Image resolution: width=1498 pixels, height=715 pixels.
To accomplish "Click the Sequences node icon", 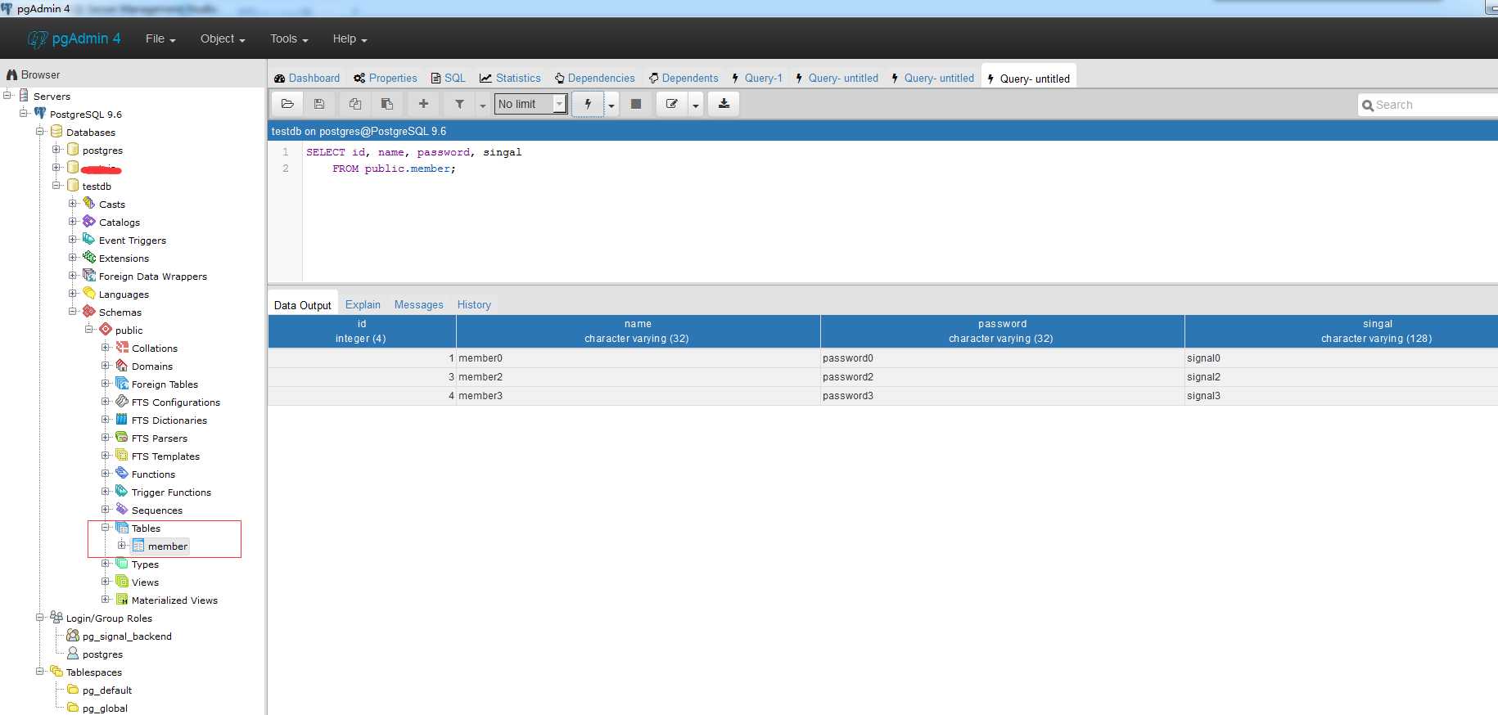I will pos(122,509).
